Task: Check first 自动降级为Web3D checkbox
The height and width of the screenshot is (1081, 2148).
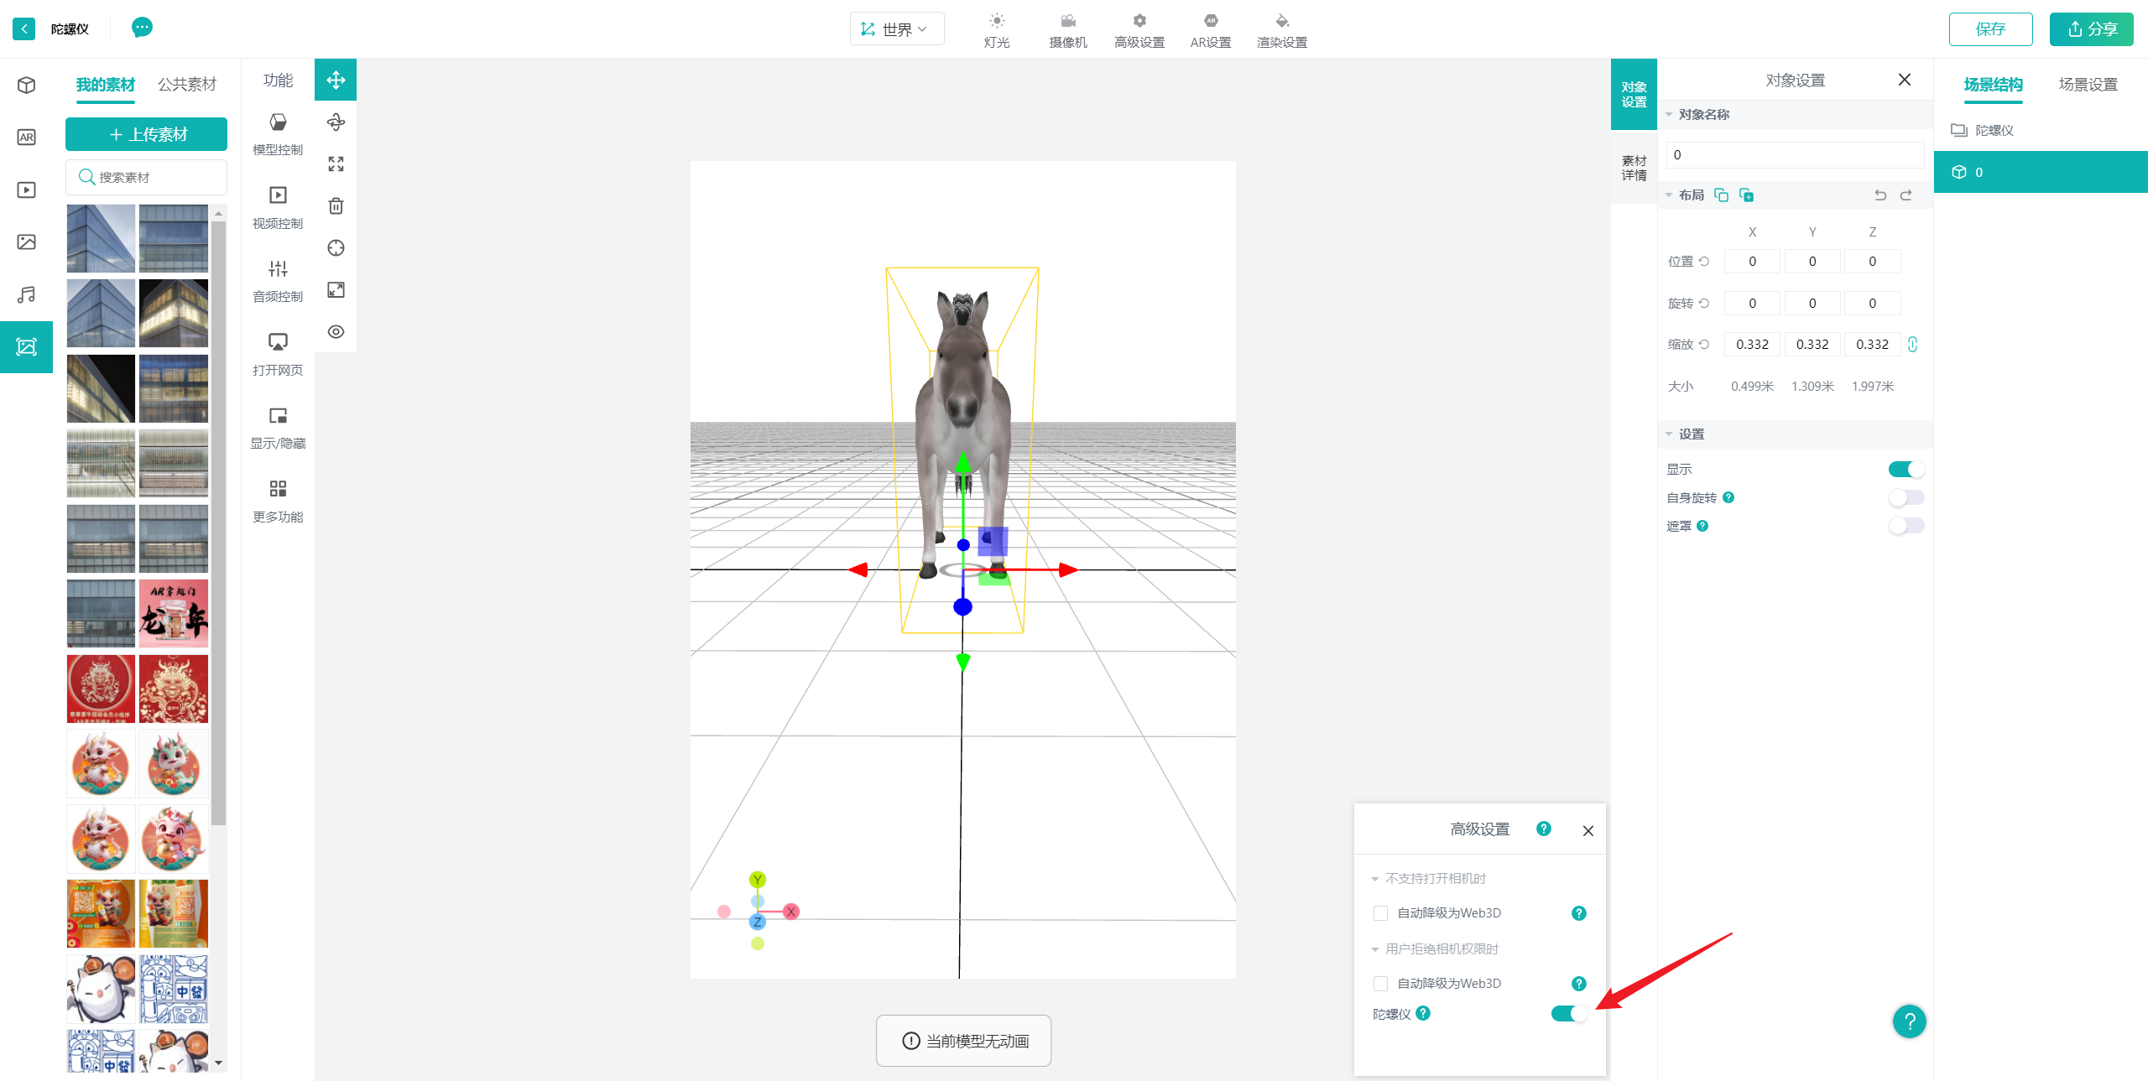Action: click(1380, 913)
